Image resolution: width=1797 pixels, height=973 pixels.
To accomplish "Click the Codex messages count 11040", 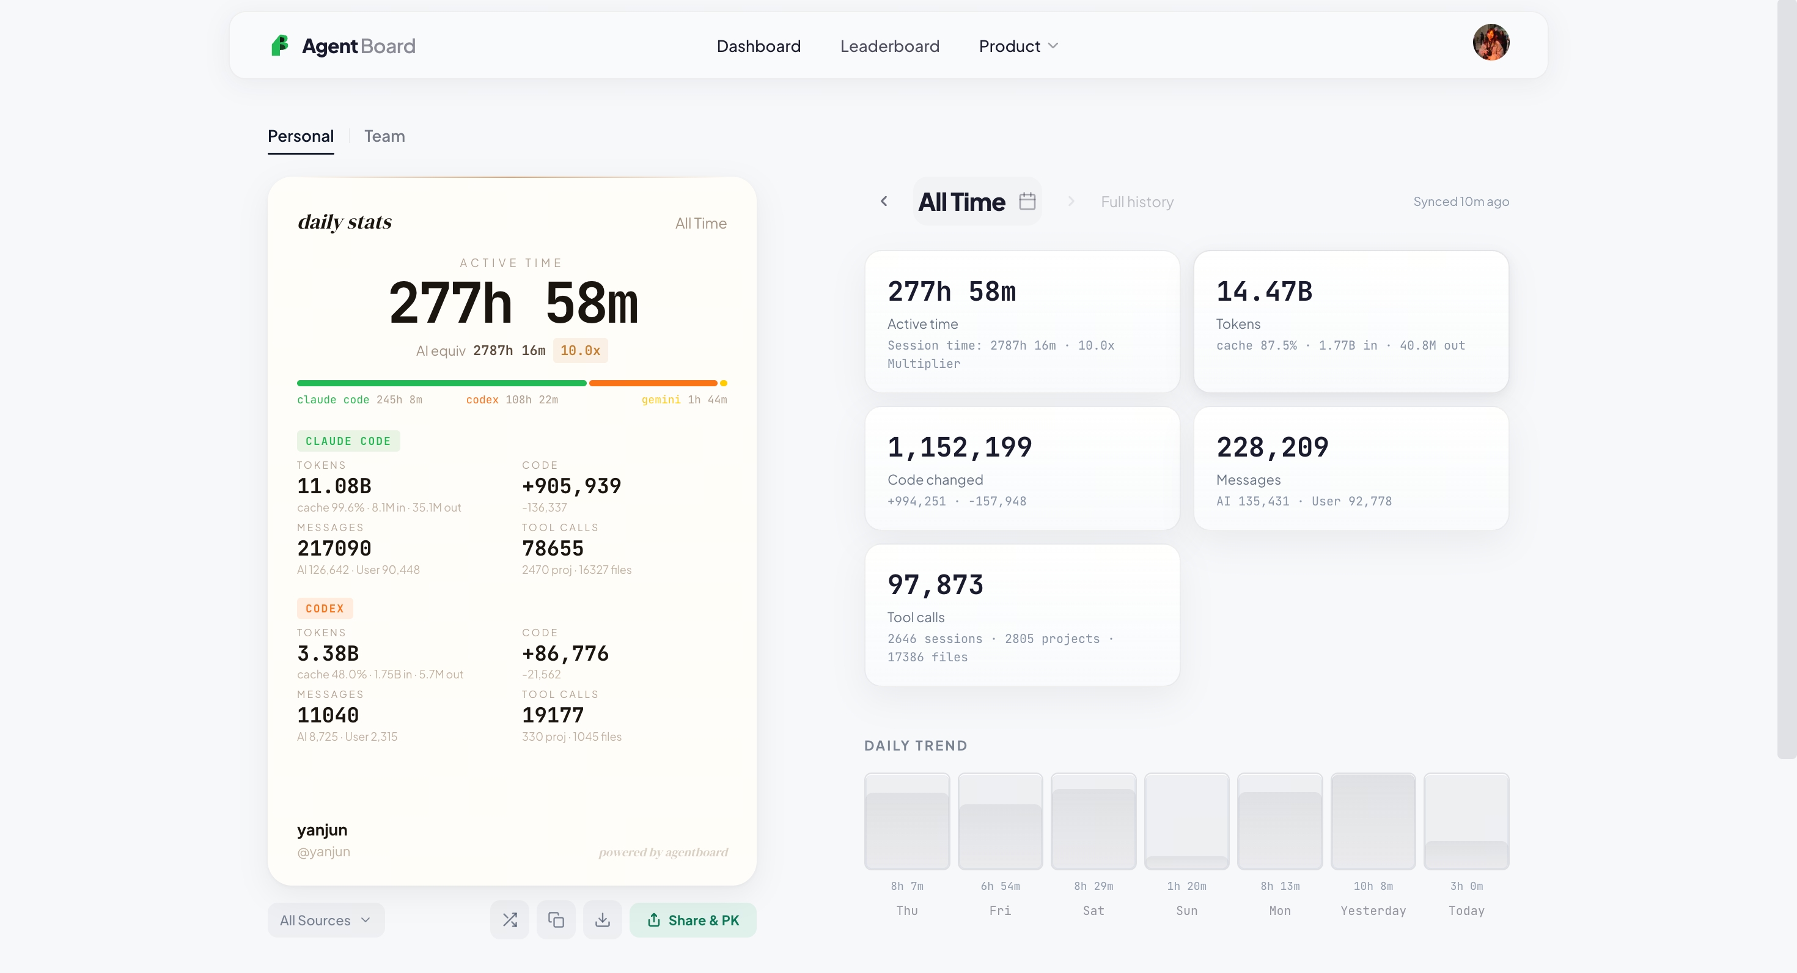I will pyautogui.click(x=328, y=715).
